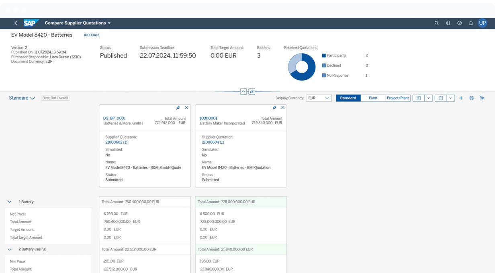495x273 pixels.
Task: Open the DS_BP_0001 supplier link
Action: click(x=115, y=118)
